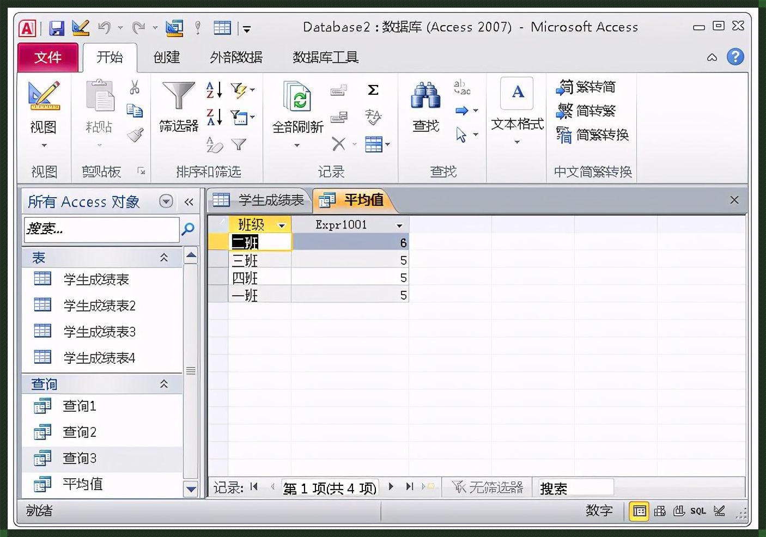
Task: Click the Totals sigma icon
Action: [373, 90]
